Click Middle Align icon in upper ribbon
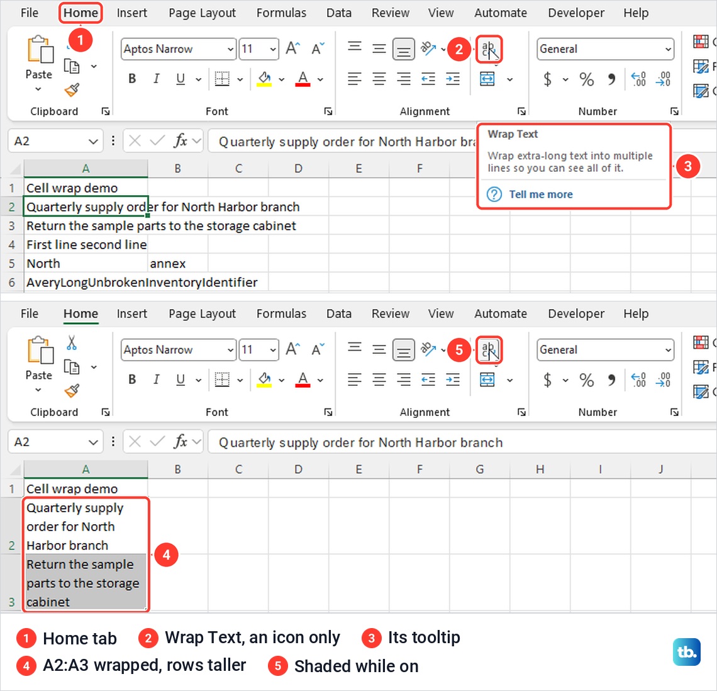The height and width of the screenshot is (691, 717). (x=379, y=48)
